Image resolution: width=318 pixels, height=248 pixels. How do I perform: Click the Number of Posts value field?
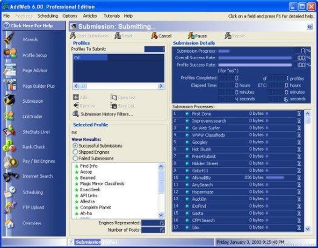tap(153, 230)
